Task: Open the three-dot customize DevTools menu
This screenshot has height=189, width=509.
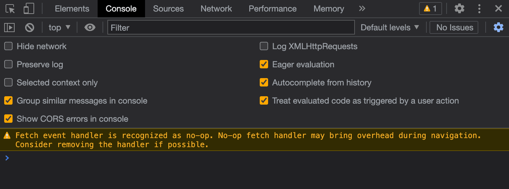Action: (x=480, y=9)
